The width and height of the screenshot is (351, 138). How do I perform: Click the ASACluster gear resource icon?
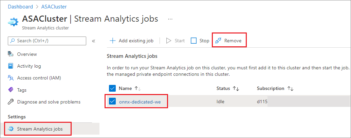click(x=13, y=21)
